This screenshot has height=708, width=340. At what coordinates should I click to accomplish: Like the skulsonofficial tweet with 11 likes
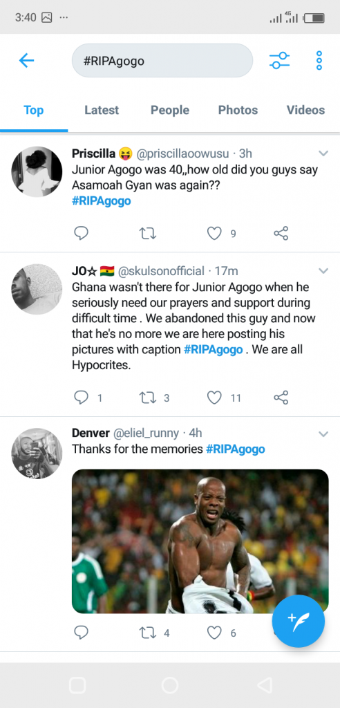point(214,398)
